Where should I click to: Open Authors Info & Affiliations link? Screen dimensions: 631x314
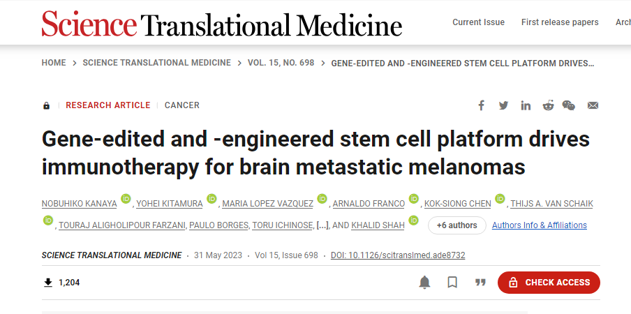pyautogui.click(x=539, y=225)
